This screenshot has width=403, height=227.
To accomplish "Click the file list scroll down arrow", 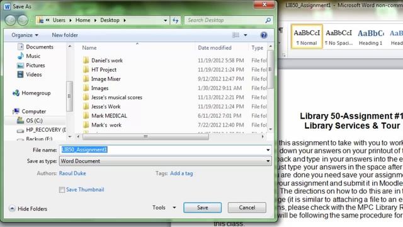I will click(270, 129).
